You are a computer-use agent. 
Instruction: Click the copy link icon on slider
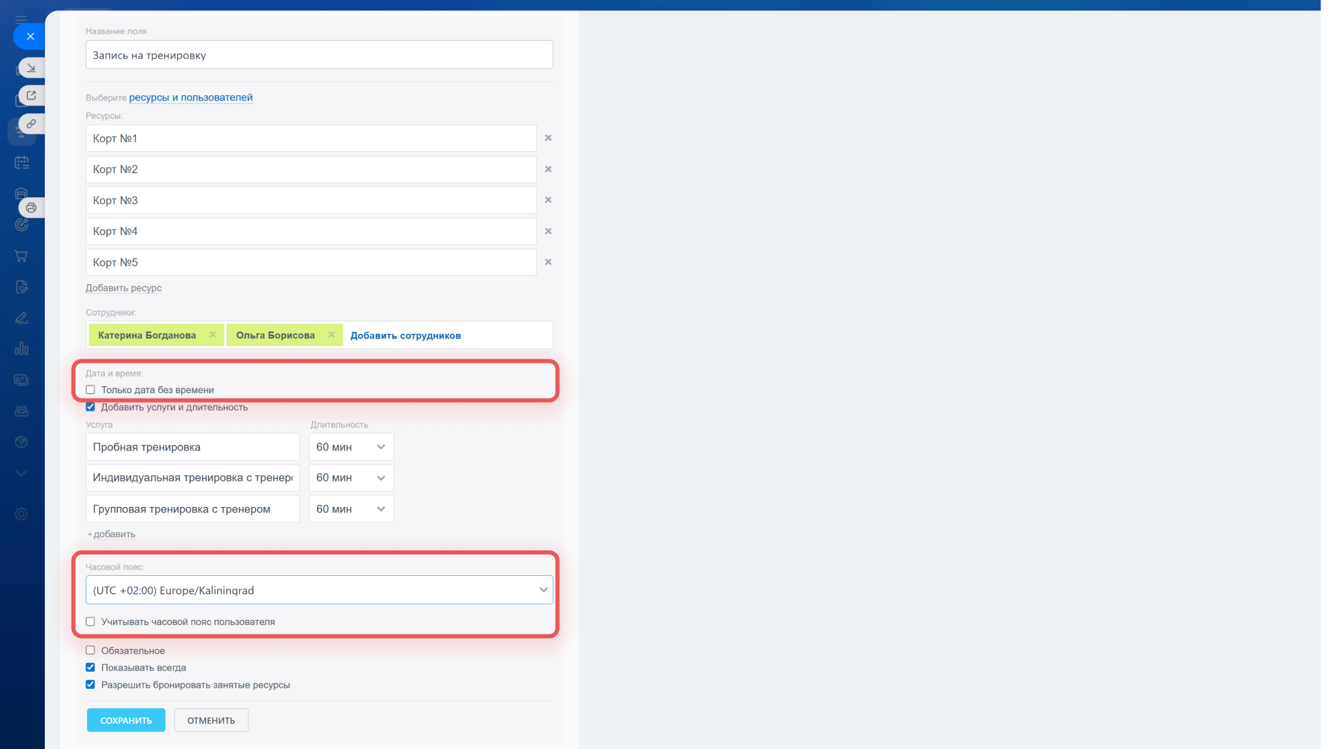tap(31, 123)
